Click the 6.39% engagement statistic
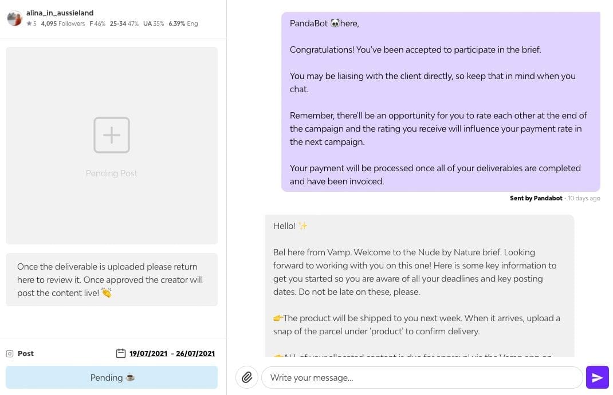 point(178,24)
